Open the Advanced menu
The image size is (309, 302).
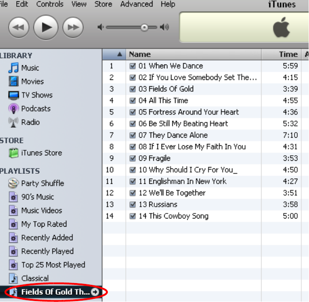tap(137, 4)
